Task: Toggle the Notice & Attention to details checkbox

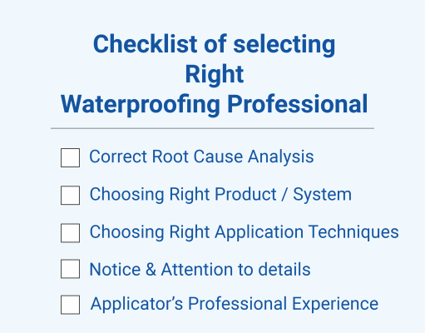Action: [70, 269]
